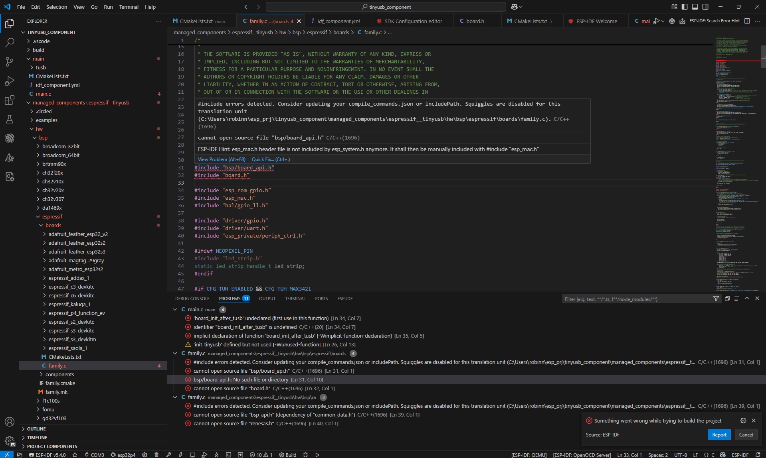The height and width of the screenshot is (458, 766).
Task: Open the Explorer view in activity bar
Action: click(10, 24)
